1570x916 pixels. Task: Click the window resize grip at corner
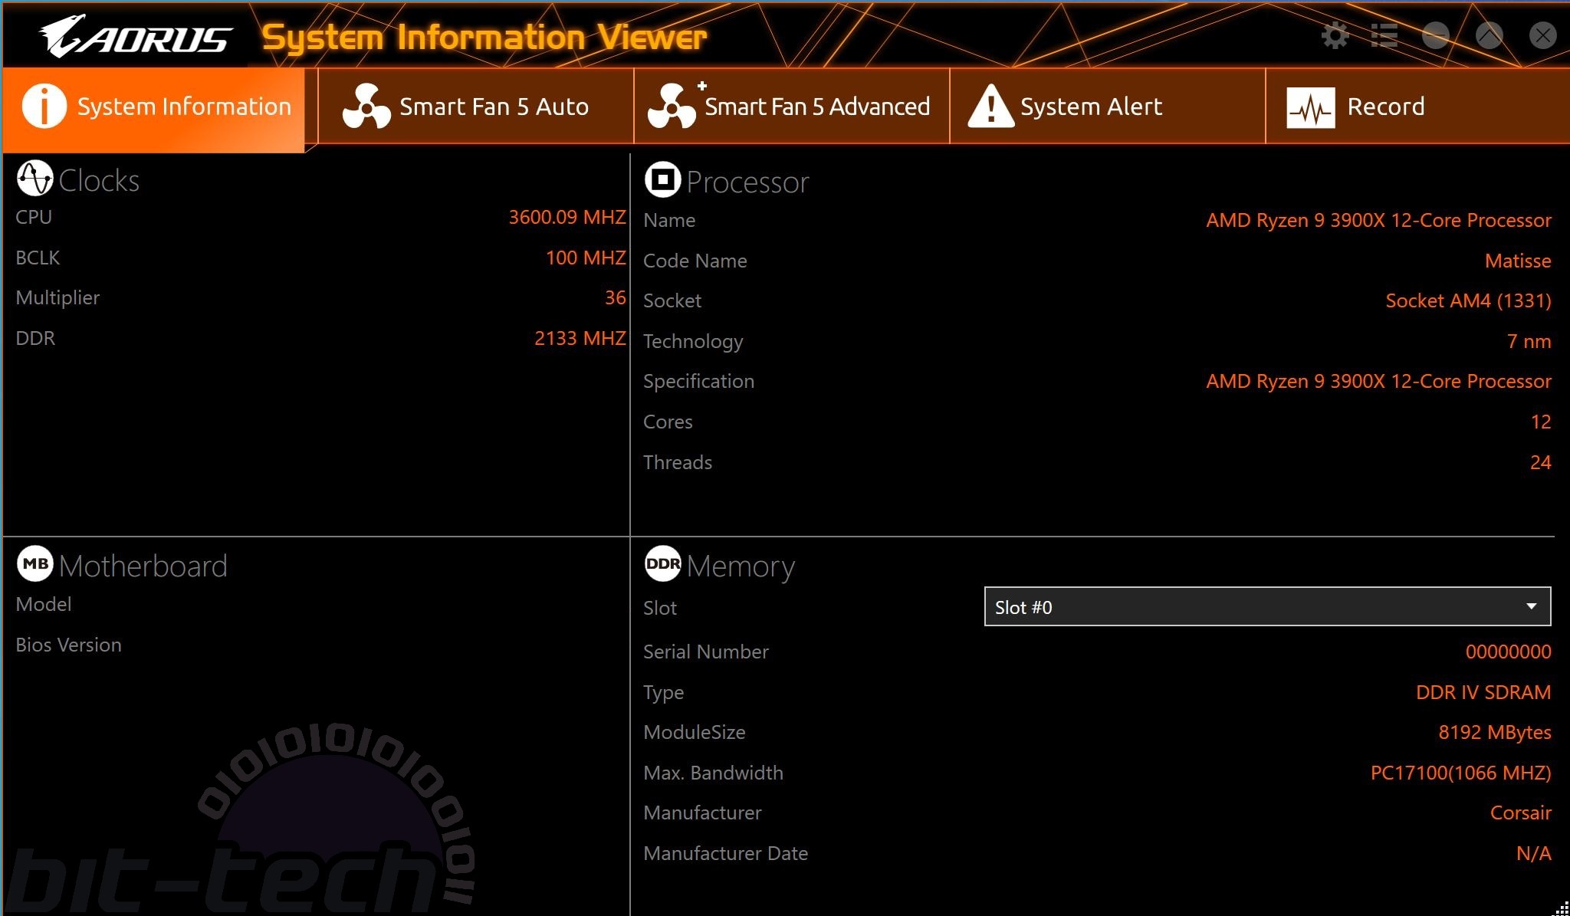1562,908
